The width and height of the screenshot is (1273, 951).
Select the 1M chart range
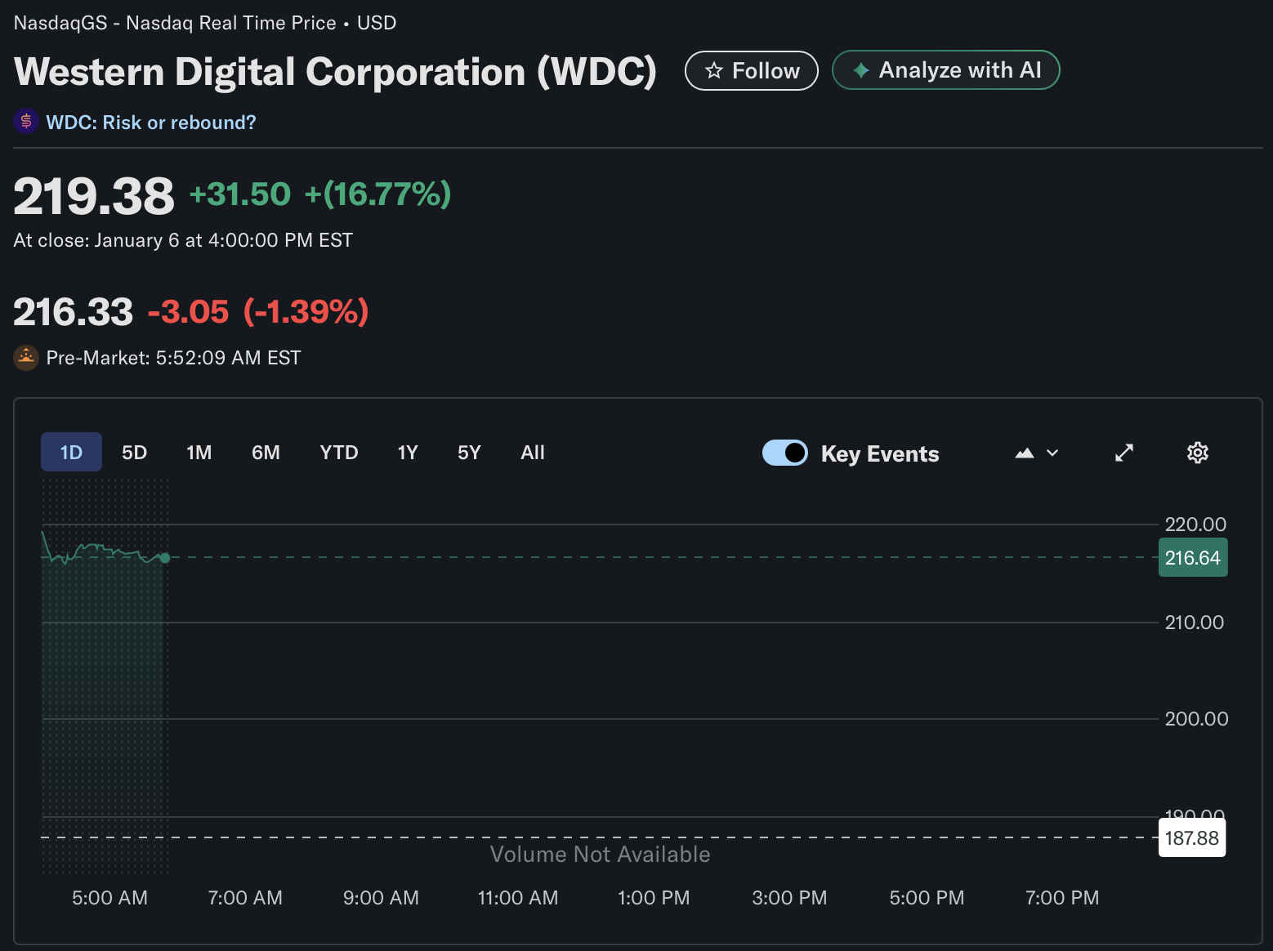coord(199,453)
